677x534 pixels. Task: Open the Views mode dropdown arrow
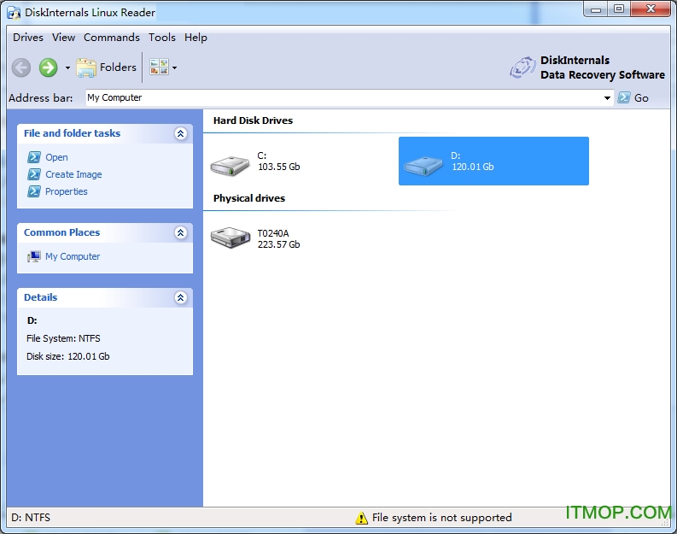174,67
